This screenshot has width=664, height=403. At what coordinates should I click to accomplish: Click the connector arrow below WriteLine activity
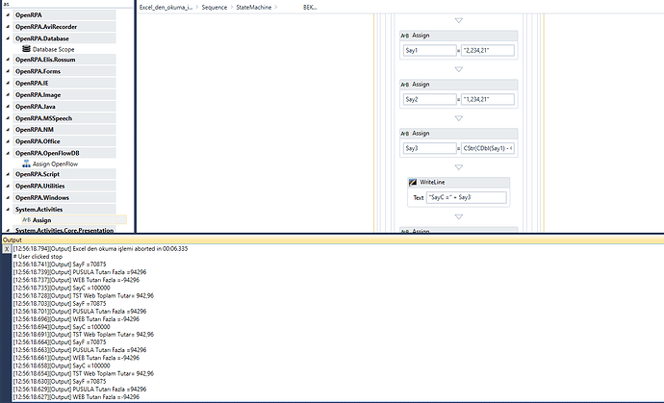coord(459,216)
